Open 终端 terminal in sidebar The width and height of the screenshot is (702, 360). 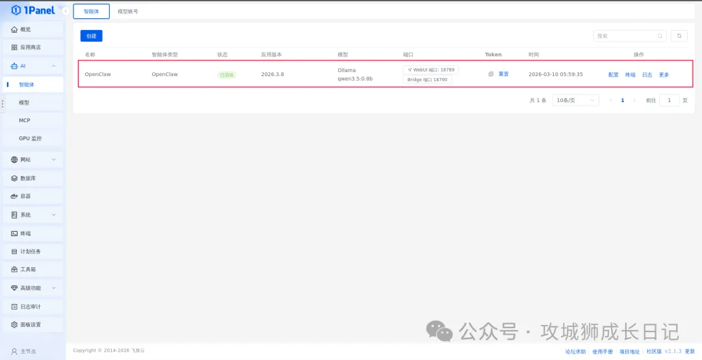point(25,233)
